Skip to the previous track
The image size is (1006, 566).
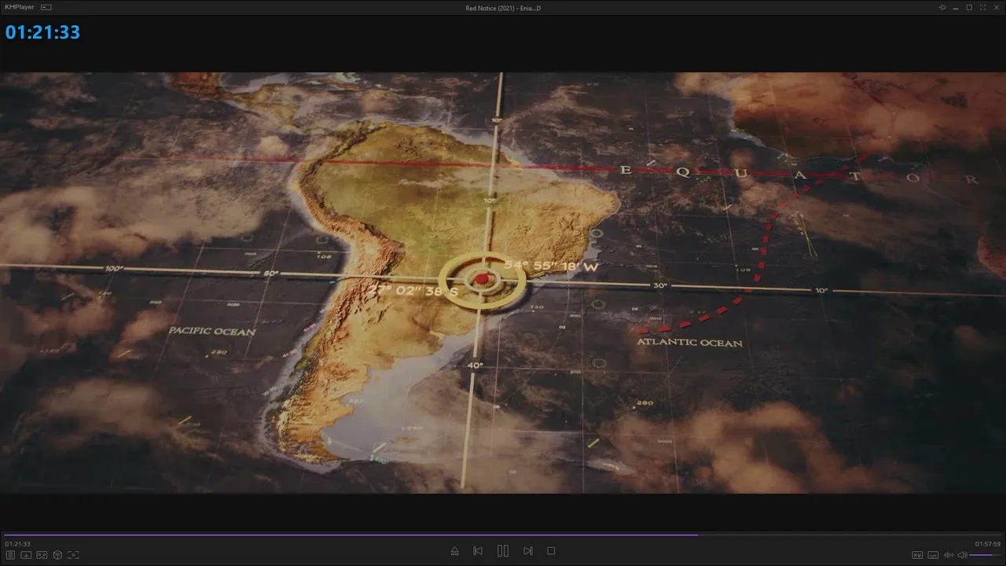coord(478,551)
